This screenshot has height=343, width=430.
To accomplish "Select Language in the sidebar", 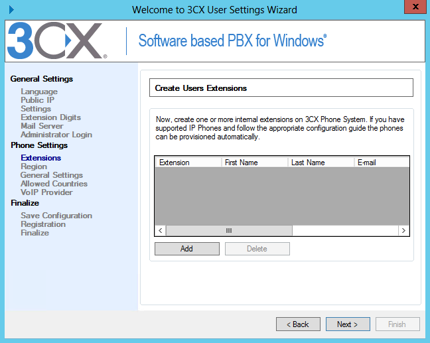I will [39, 92].
